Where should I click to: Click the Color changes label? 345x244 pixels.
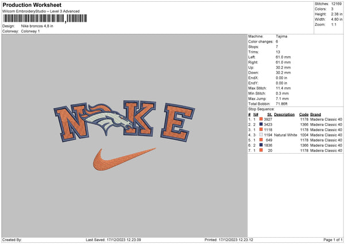[260, 41]
